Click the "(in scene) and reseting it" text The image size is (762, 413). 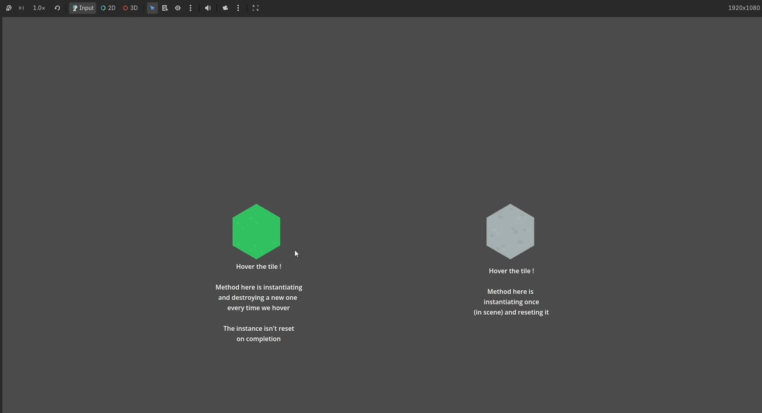[x=511, y=312]
